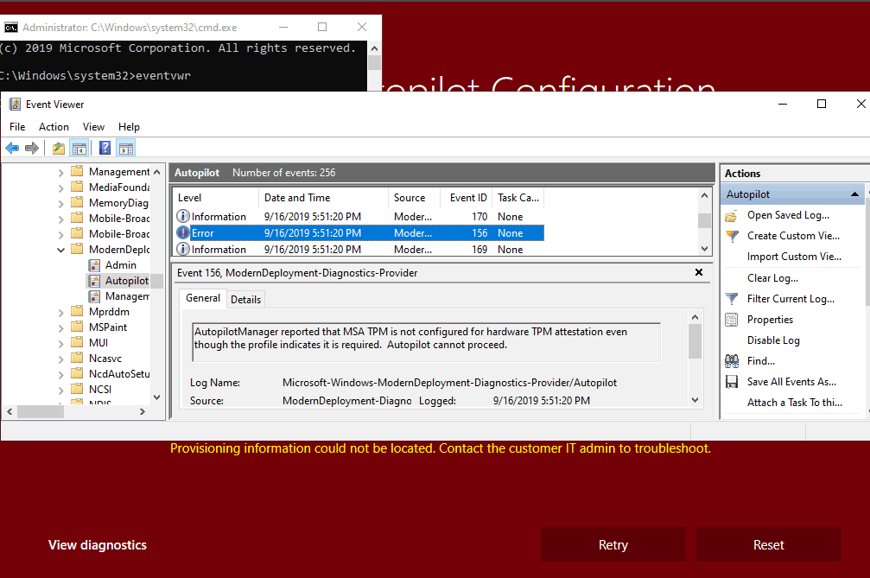Click the Forward arrow toolbar icon
Image resolution: width=870 pixels, height=578 pixels.
[x=32, y=148]
